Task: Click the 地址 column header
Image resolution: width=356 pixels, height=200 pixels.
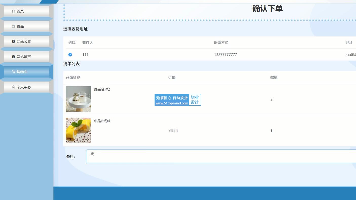Action: pyautogui.click(x=349, y=43)
